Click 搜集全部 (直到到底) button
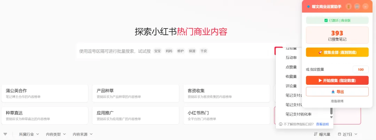Screen dimensions: 376x140 (337, 52)
